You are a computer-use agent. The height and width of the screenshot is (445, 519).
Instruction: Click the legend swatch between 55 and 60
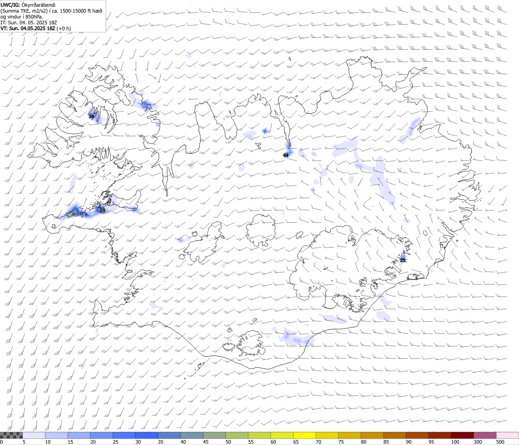point(259,435)
